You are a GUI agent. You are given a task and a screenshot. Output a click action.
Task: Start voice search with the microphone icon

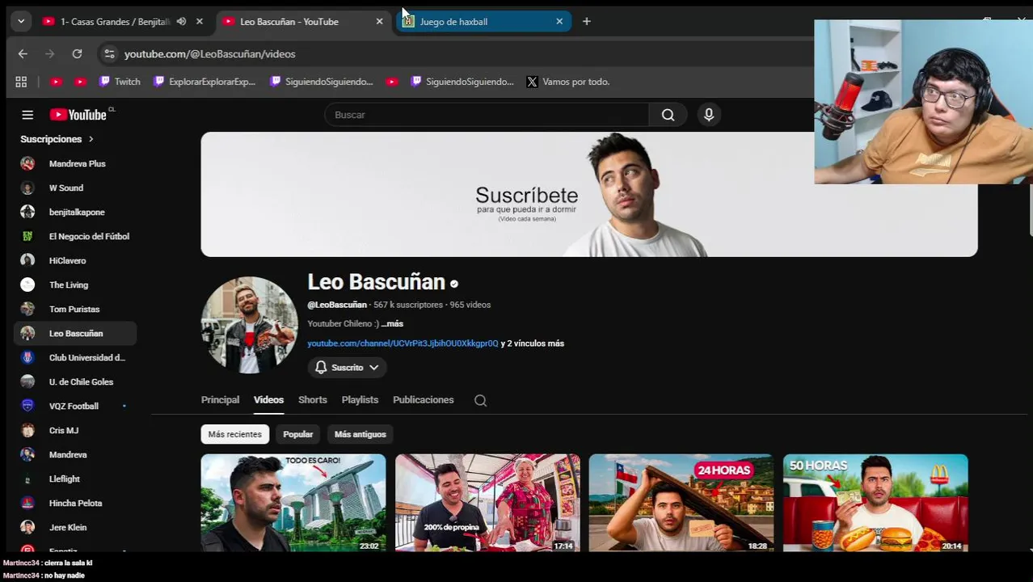click(709, 115)
